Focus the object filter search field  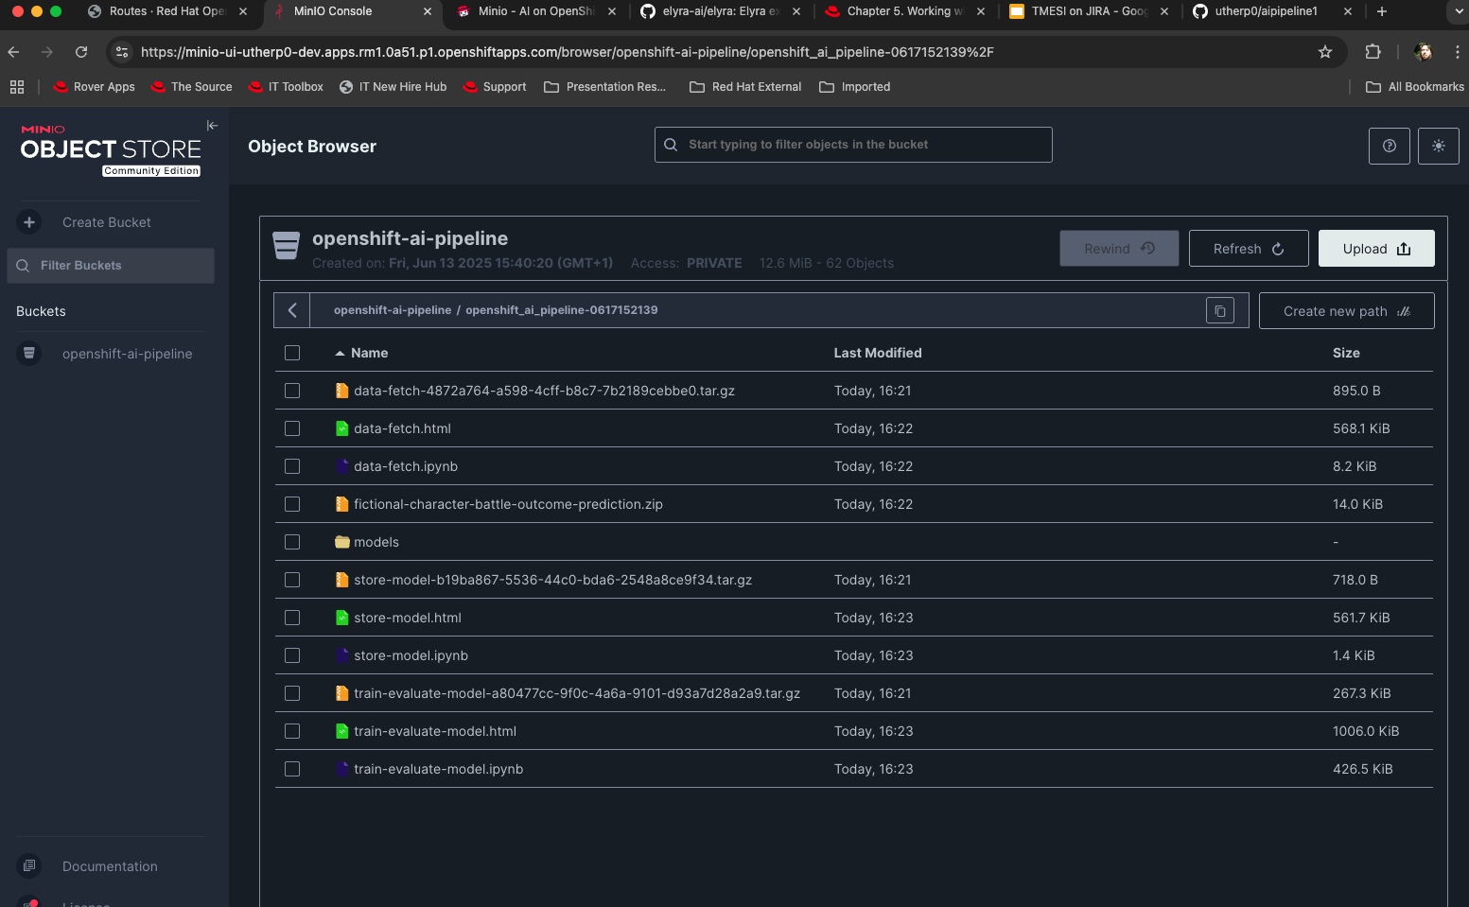[852, 145]
